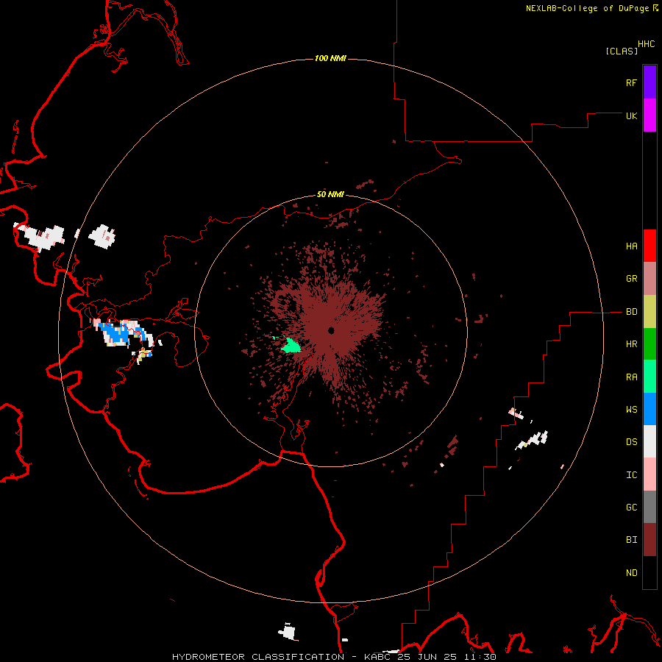Screen dimensions: 662x662
Task: Select the GC gray legend swatch
Action: click(649, 507)
